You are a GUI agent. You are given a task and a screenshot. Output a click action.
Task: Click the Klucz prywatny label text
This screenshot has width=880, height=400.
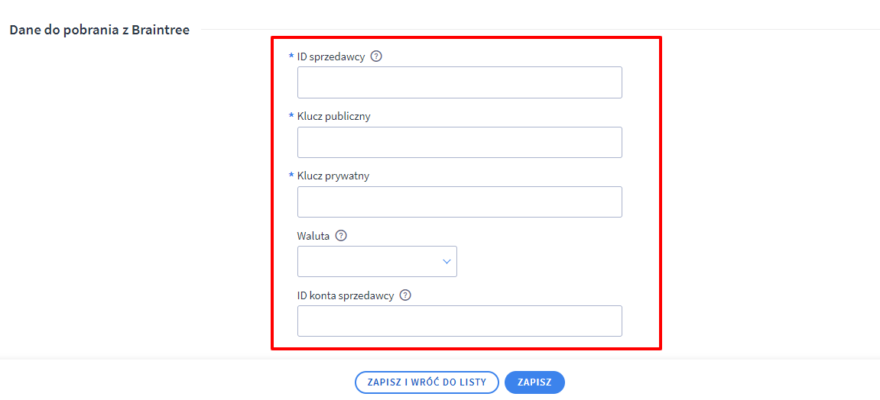coord(333,176)
